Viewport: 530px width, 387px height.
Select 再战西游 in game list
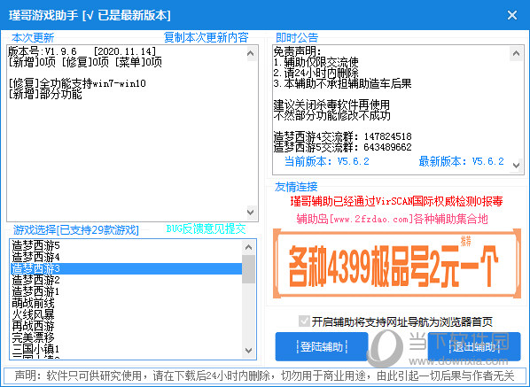[x=126, y=326]
